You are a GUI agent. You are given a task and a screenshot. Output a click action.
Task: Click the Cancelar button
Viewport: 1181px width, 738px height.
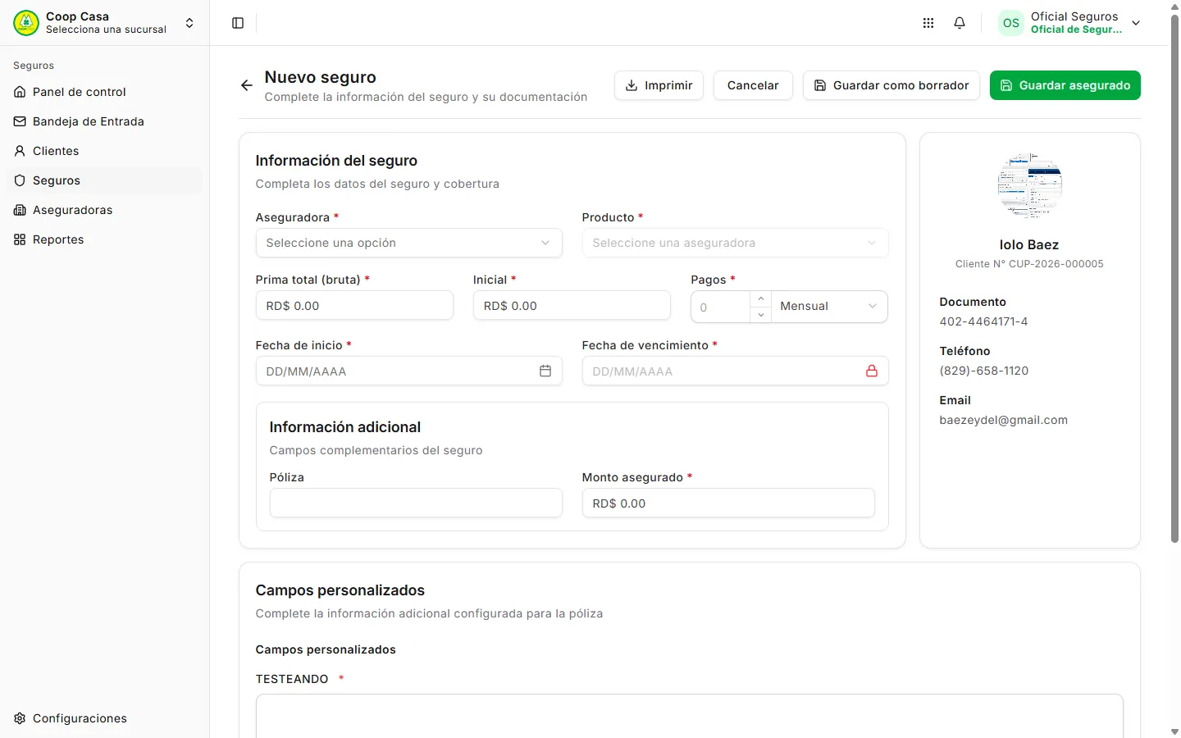pos(753,85)
